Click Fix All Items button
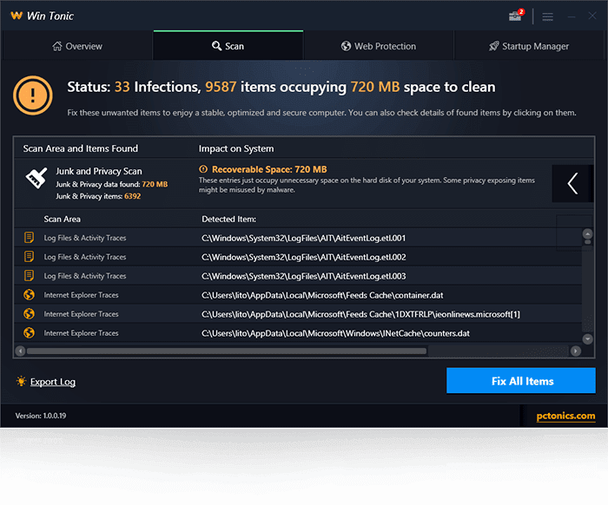Image resolution: width=608 pixels, height=505 pixels. (521, 381)
